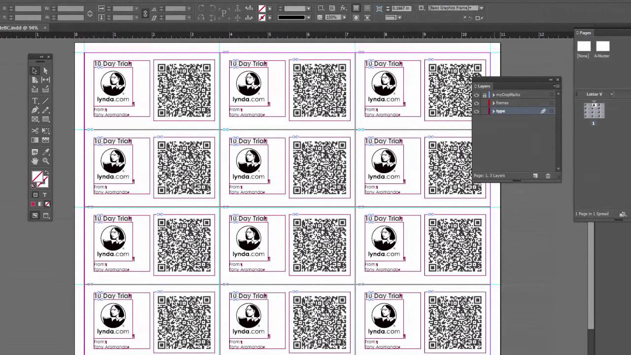Screen dimensions: 631x355
Task: Click the Apply None swatch in toolbox
Action: pos(47,204)
